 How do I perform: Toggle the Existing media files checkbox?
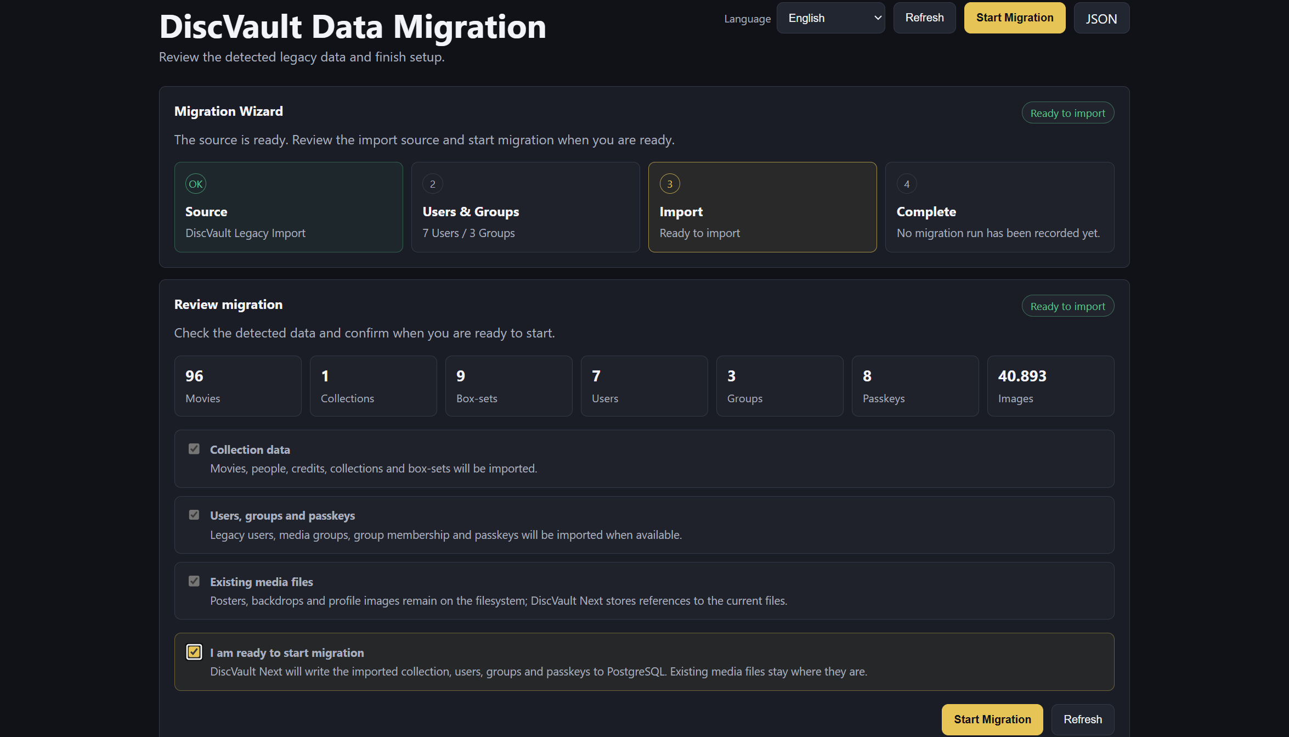click(194, 581)
